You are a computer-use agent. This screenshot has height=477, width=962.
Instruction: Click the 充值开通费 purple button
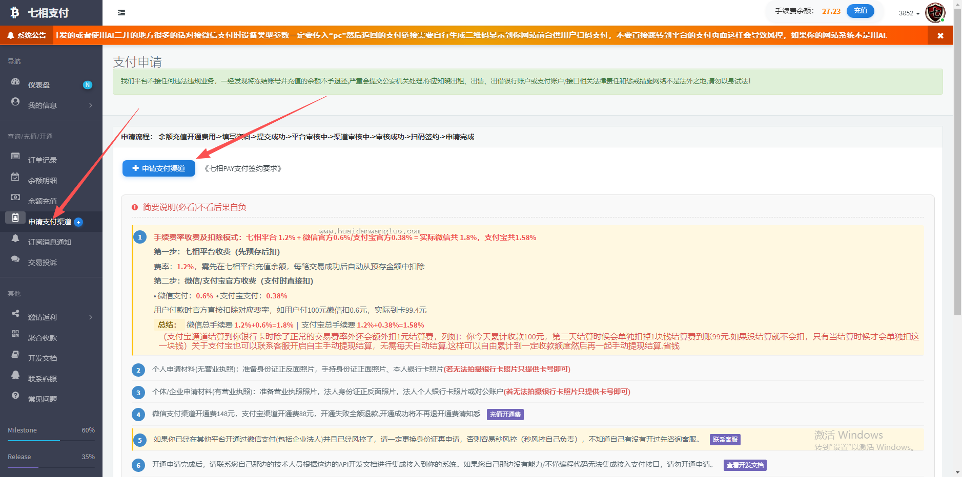(x=505, y=415)
